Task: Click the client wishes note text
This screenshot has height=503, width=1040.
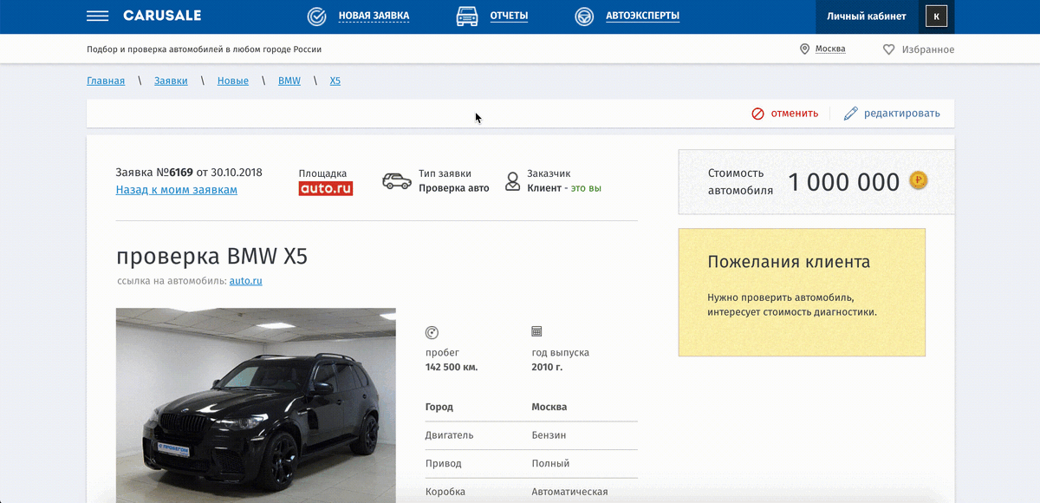Action: pyautogui.click(x=792, y=304)
